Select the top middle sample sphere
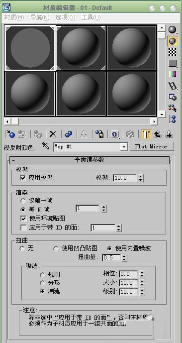Screen dimensions: 182x343 click(81, 48)
